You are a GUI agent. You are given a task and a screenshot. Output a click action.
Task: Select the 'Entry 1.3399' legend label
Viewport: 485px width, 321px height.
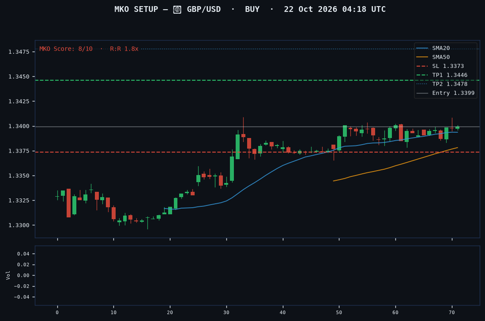(x=453, y=93)
